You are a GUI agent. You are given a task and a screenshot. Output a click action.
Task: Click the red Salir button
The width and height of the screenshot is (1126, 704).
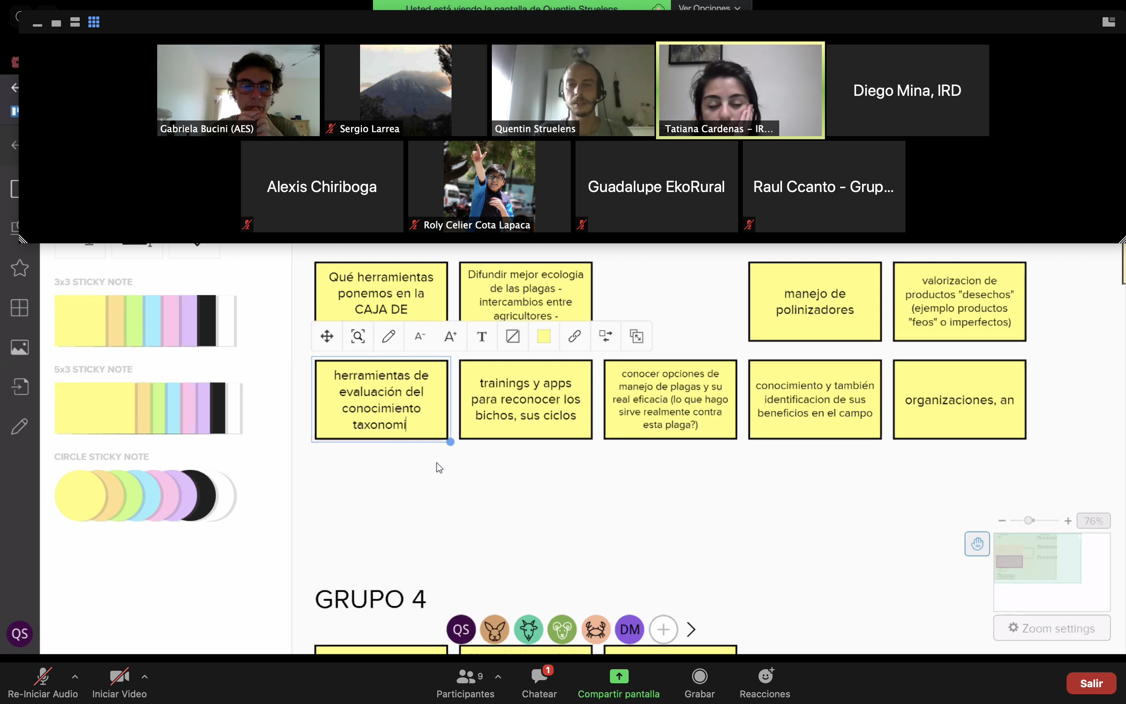point(1091,683)
